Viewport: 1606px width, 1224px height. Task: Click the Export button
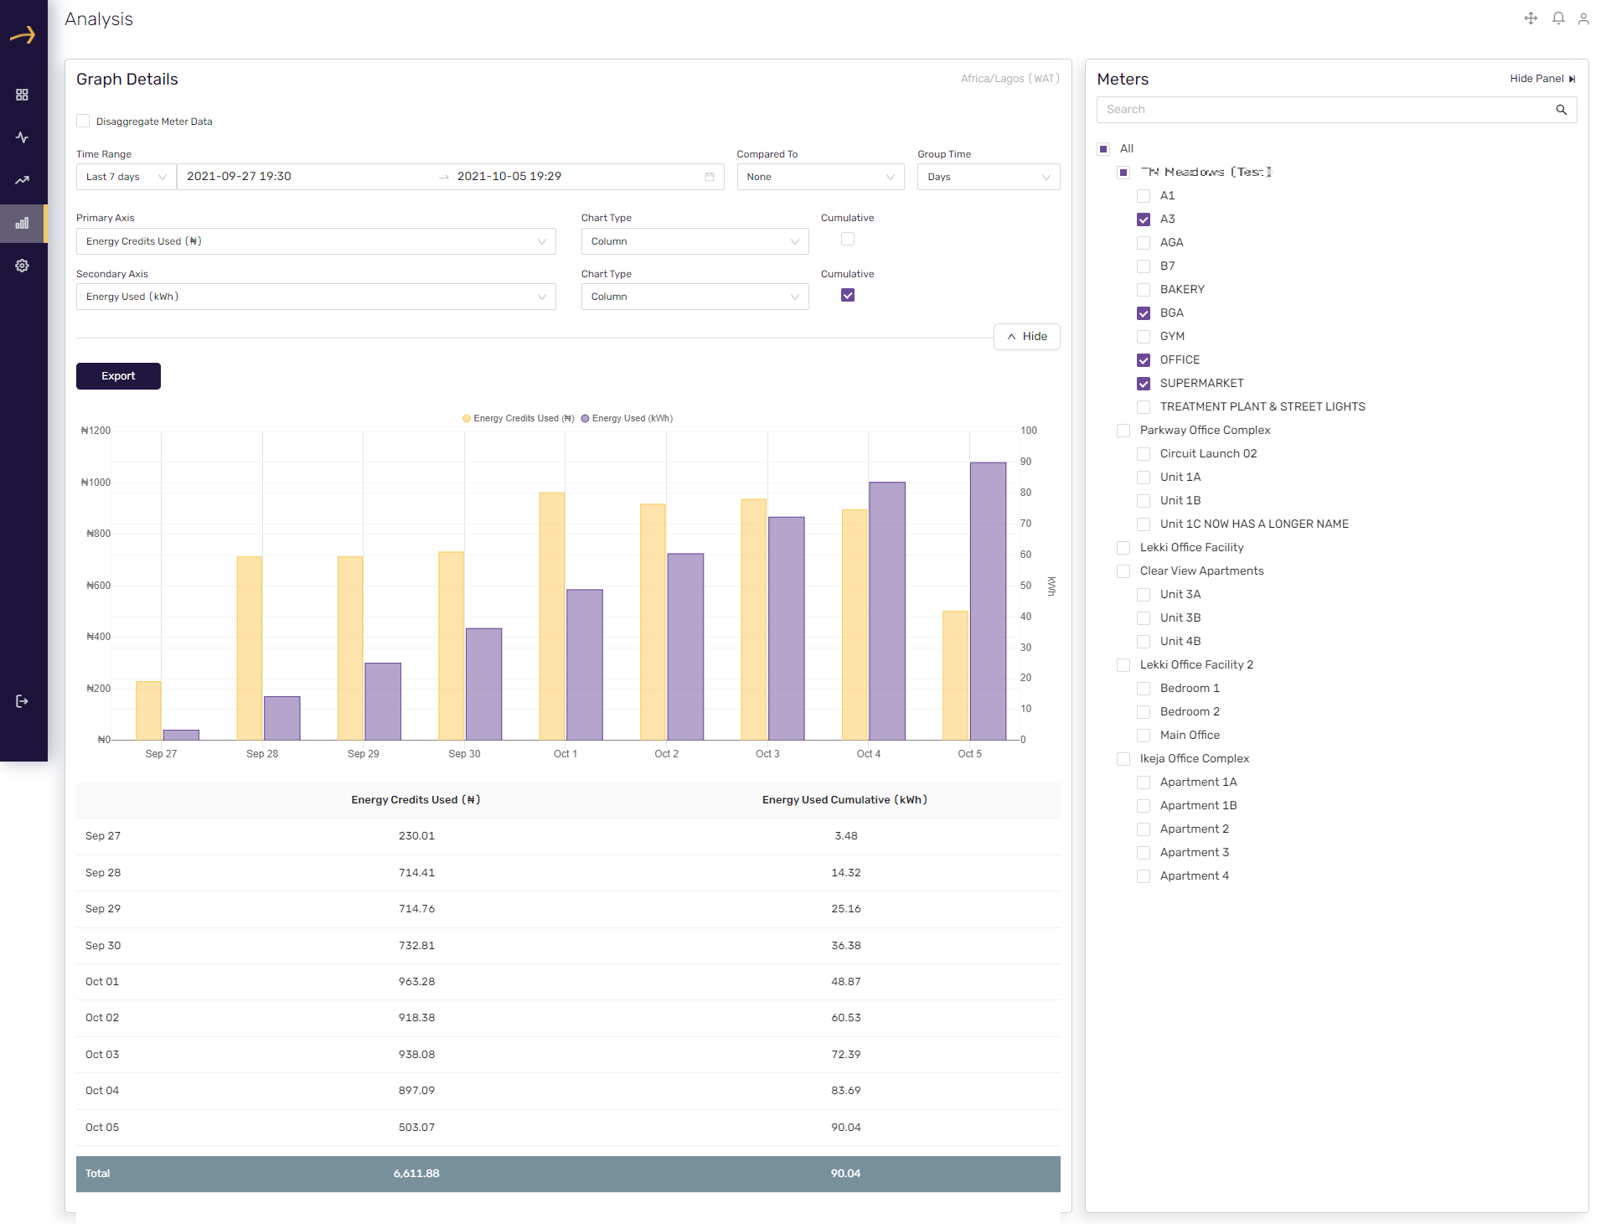pos(118,376)
